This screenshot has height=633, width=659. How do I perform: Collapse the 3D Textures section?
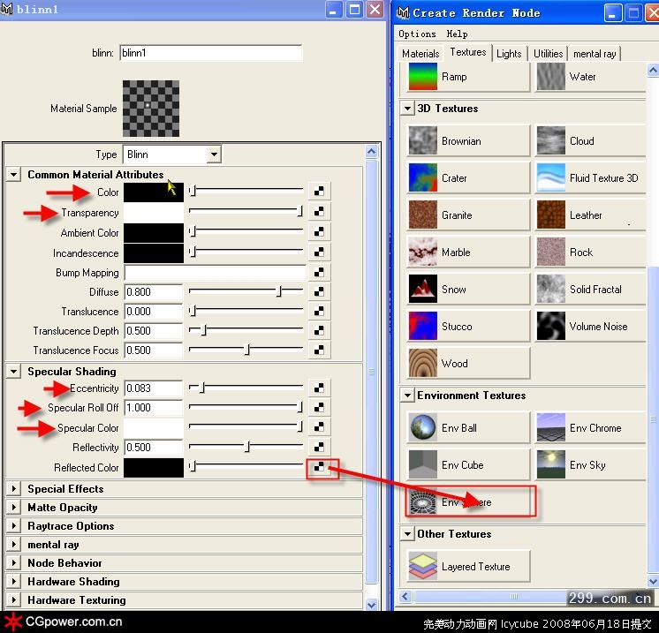point(407,109)
